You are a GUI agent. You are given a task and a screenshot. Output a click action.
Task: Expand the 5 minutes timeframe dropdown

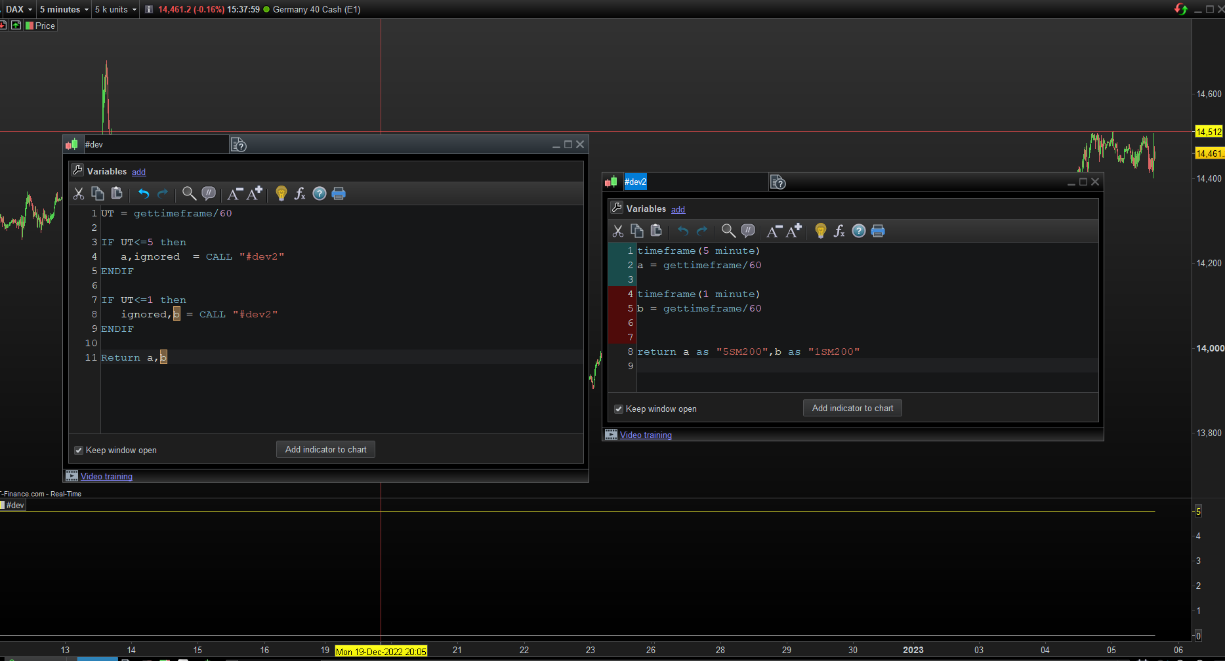64,9
